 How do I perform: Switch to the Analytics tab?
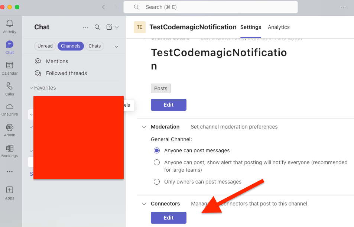(279, 27)
